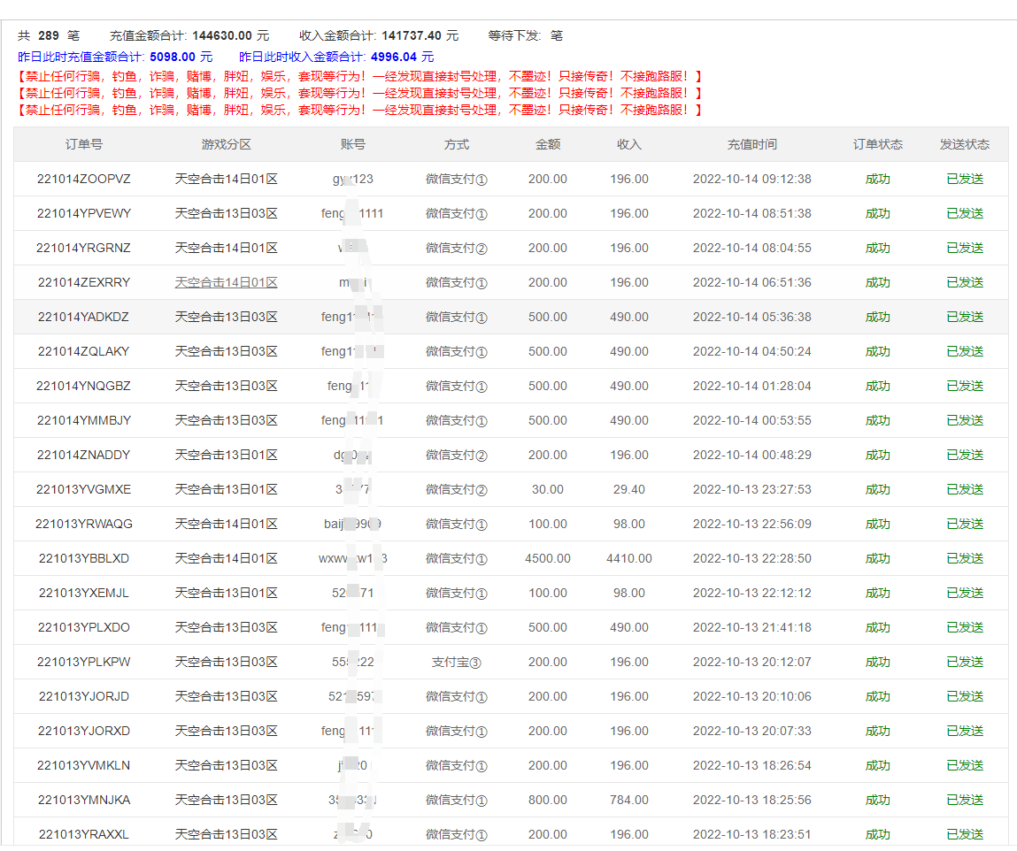Click the 支付宝③ payment method cell

click(456, 662)
